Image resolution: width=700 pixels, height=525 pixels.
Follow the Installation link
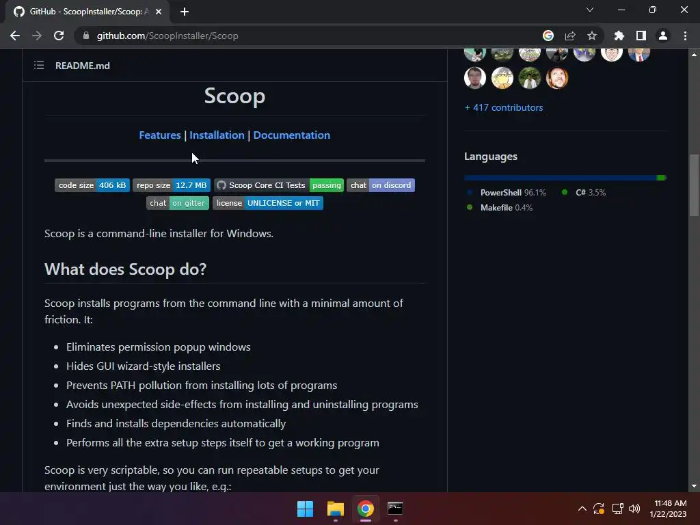217,135
